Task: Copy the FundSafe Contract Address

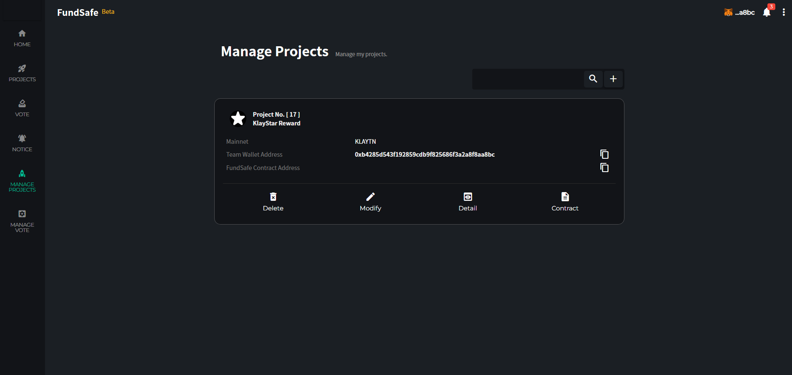Action: tap(604, 167)
